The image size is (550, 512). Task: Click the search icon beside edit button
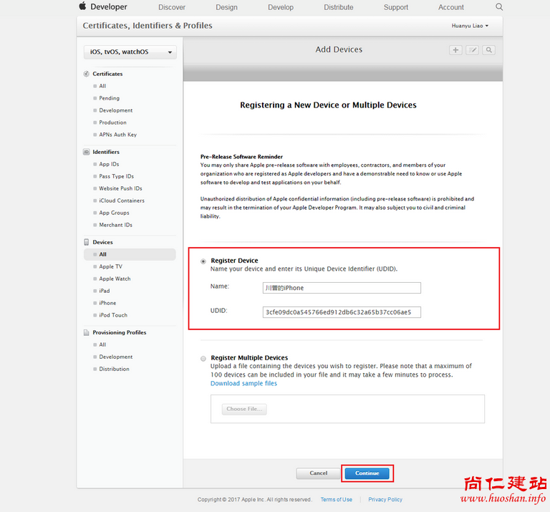(488, 50)
